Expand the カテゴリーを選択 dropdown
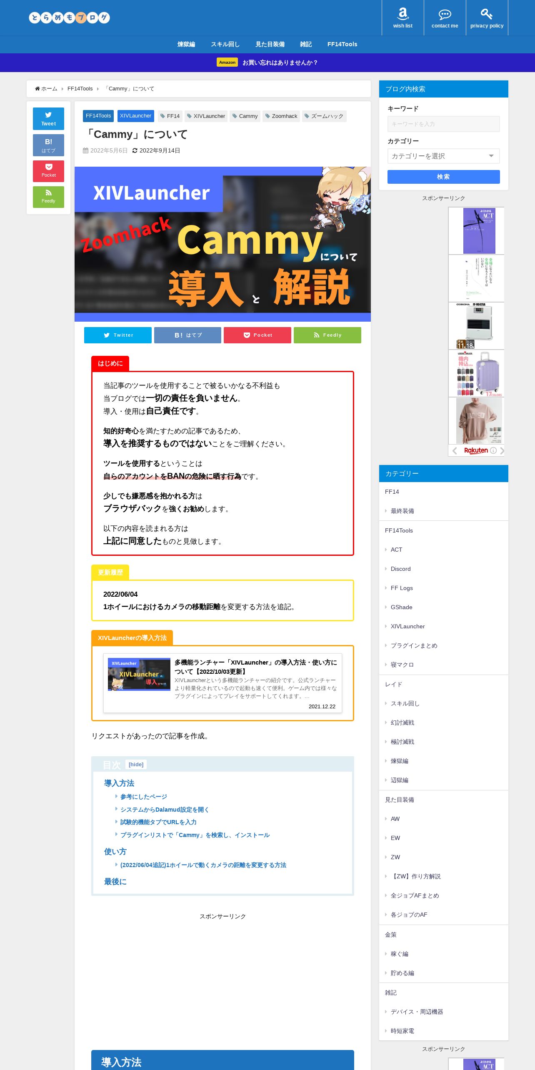 (x=443, y=156)
